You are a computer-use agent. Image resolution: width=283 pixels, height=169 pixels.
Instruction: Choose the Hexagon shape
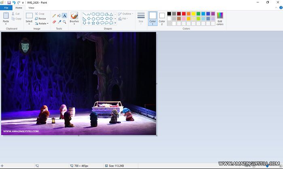tap(98, 19)
